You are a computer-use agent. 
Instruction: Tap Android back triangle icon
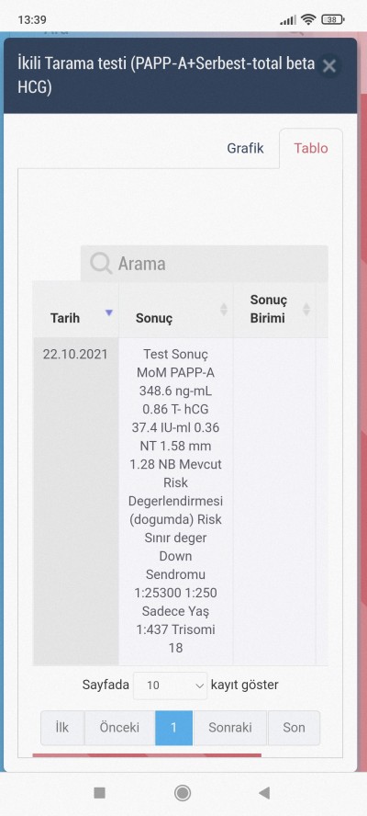click(264, 793)
